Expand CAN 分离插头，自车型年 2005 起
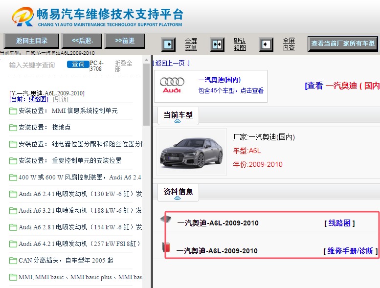The image size is (380, 288). (66, 261)
